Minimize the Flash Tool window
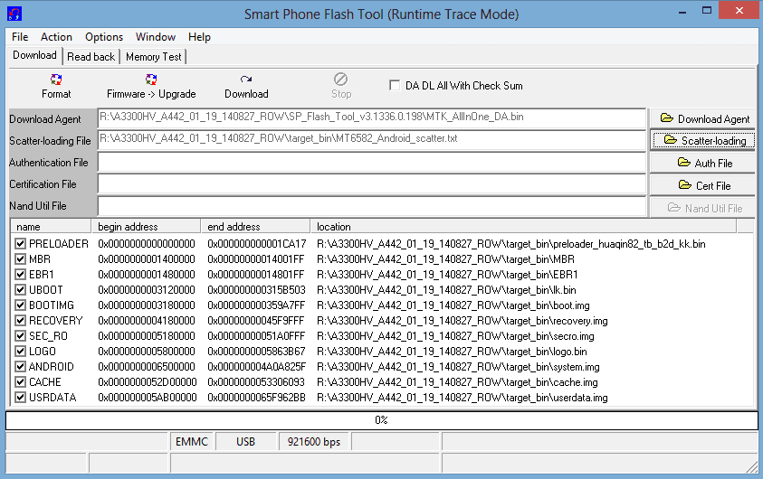The width and height of the screenshot is (763, 479). (x=682, y=11)
